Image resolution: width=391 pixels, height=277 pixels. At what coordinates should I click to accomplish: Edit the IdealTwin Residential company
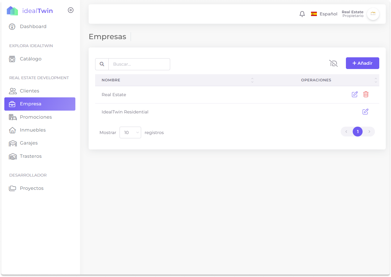click(x=365, y=112)
